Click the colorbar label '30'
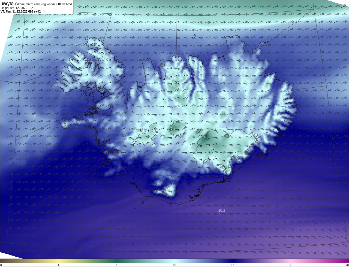The width and height of the screenshot is (349, 267). tap(291, 265)
